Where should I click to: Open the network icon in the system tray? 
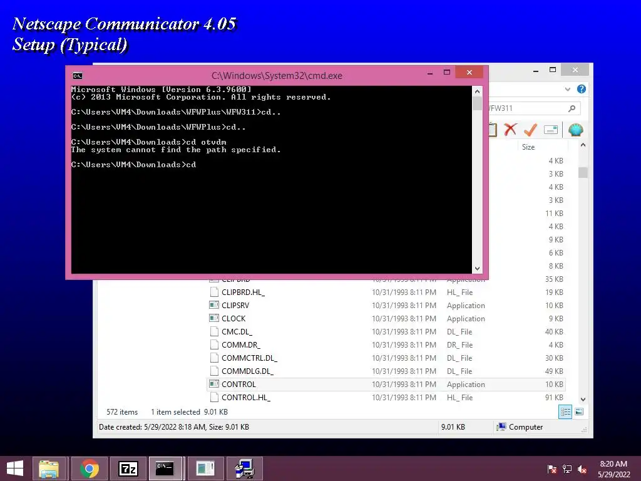tap(567, 469)
